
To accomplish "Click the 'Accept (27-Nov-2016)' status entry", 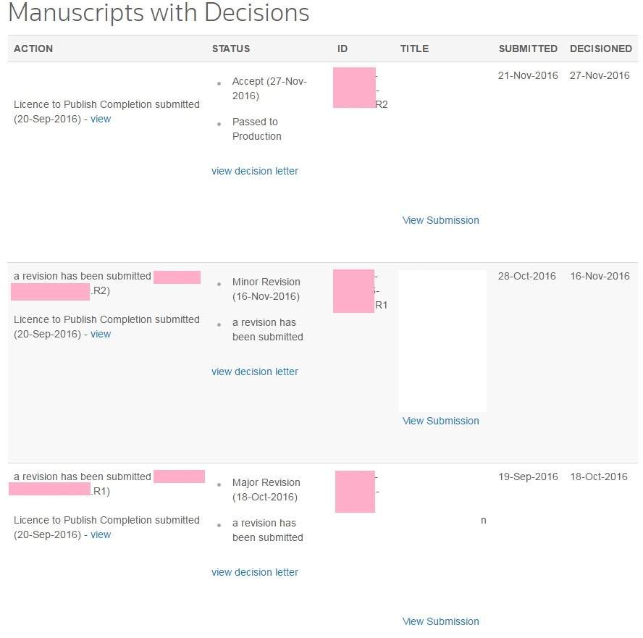I will [x=269, y=88].
